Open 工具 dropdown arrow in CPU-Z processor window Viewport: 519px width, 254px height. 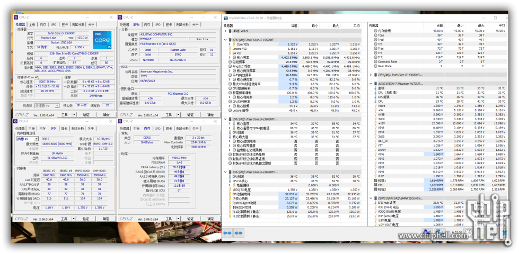(74, 115)
